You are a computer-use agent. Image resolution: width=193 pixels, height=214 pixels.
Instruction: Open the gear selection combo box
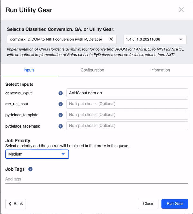(x=56, y=40)
